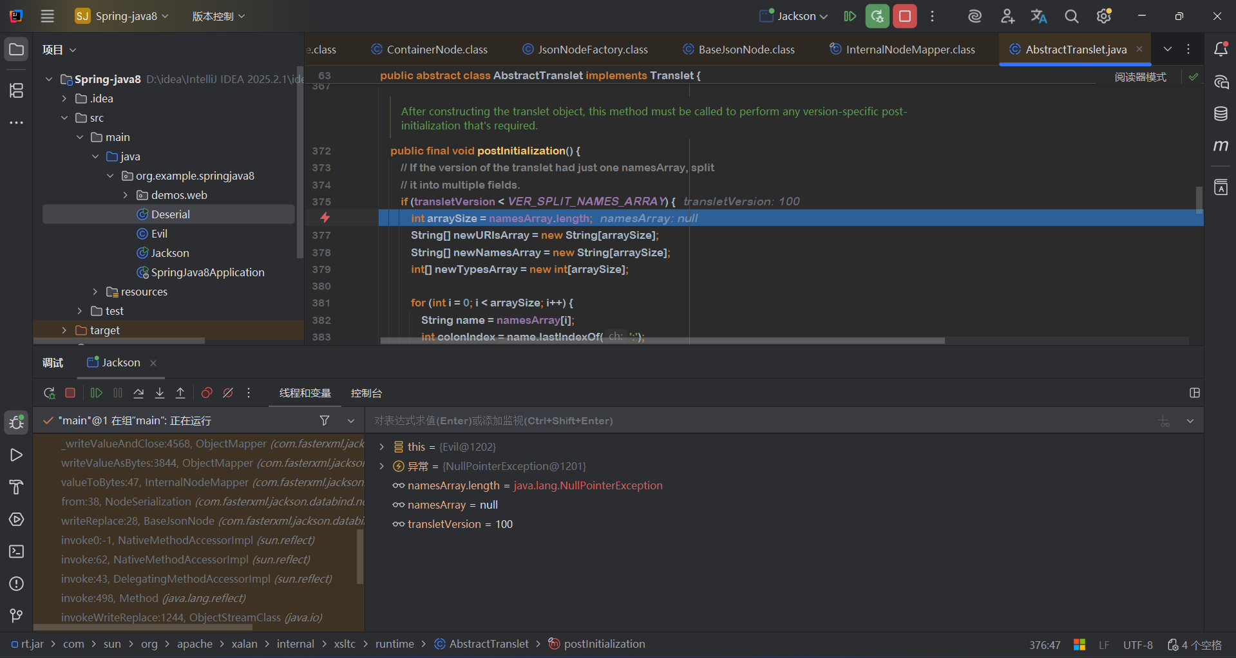Stop the debug session with red square
Viewport: 1236px width, 658px height.
tap(70, 393)
